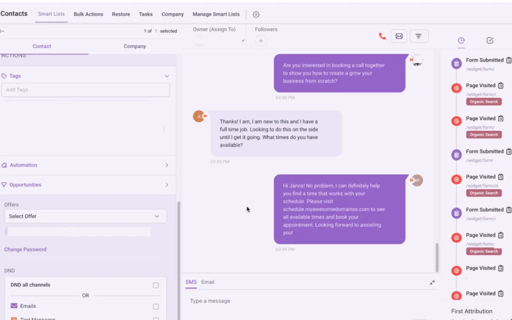Switch composer to SMS tab
This screenshot has height=320, width=512.
(x=191, y=282)
